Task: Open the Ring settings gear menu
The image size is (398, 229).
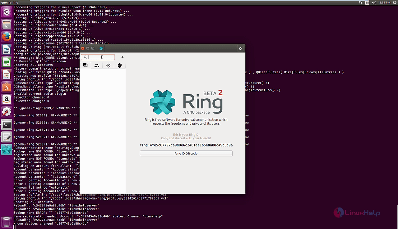Action: pos(240,48)
